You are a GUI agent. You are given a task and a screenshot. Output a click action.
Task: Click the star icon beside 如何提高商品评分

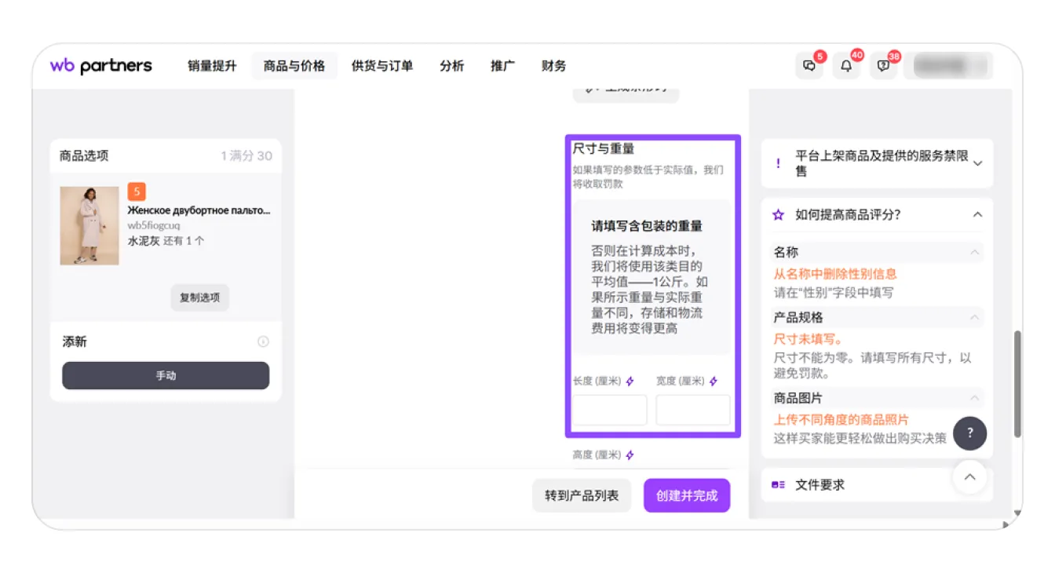(x=778, y=214)
